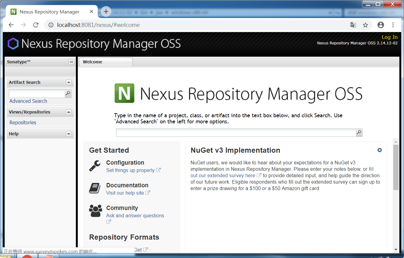The width and height of the screenshot is (404, 258).
Task: Open the browser profile icon
Action: (x=381, y=25)
